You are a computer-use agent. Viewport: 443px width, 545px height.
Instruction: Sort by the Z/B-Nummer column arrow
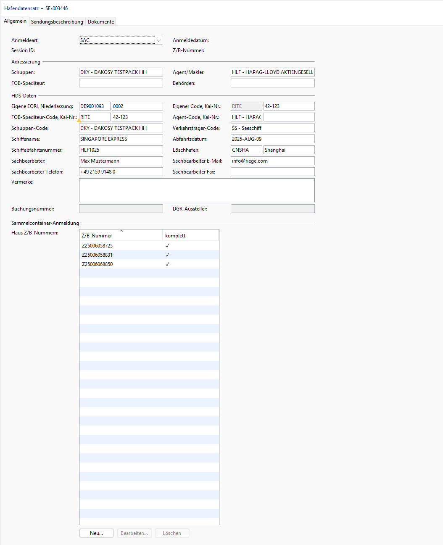(x=121, y=231)
